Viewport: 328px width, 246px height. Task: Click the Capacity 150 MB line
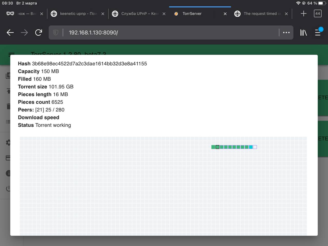click(x=38, y=71)
